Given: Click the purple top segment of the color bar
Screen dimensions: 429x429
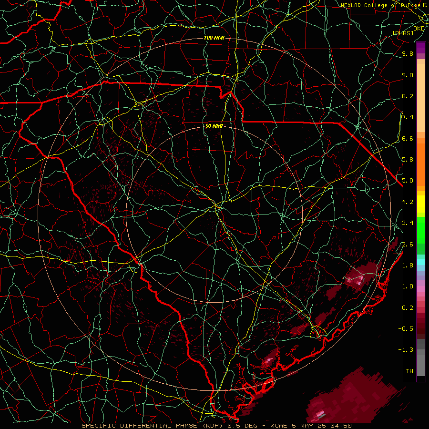Looking at the screenshot, I should tap(421, 48).
